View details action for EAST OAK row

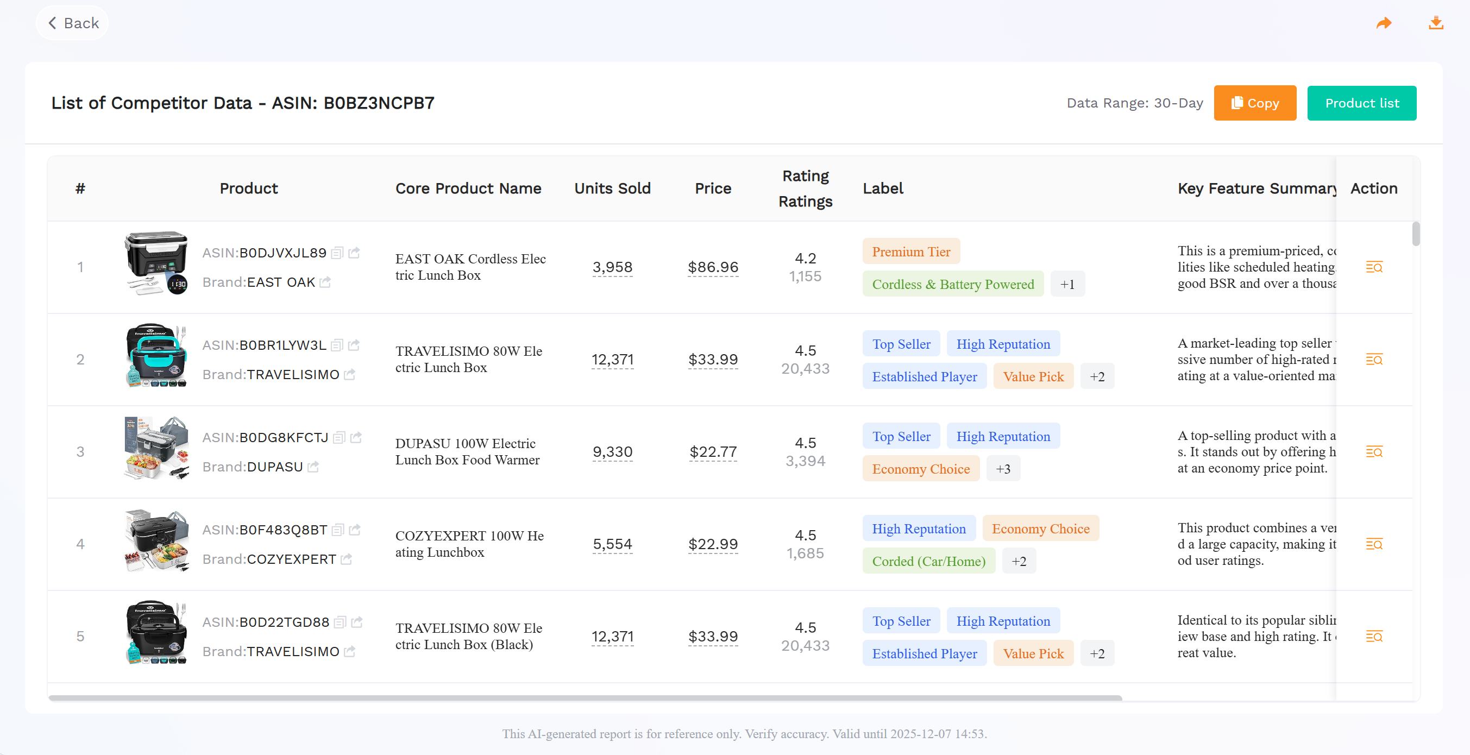tap(1375, 267)
